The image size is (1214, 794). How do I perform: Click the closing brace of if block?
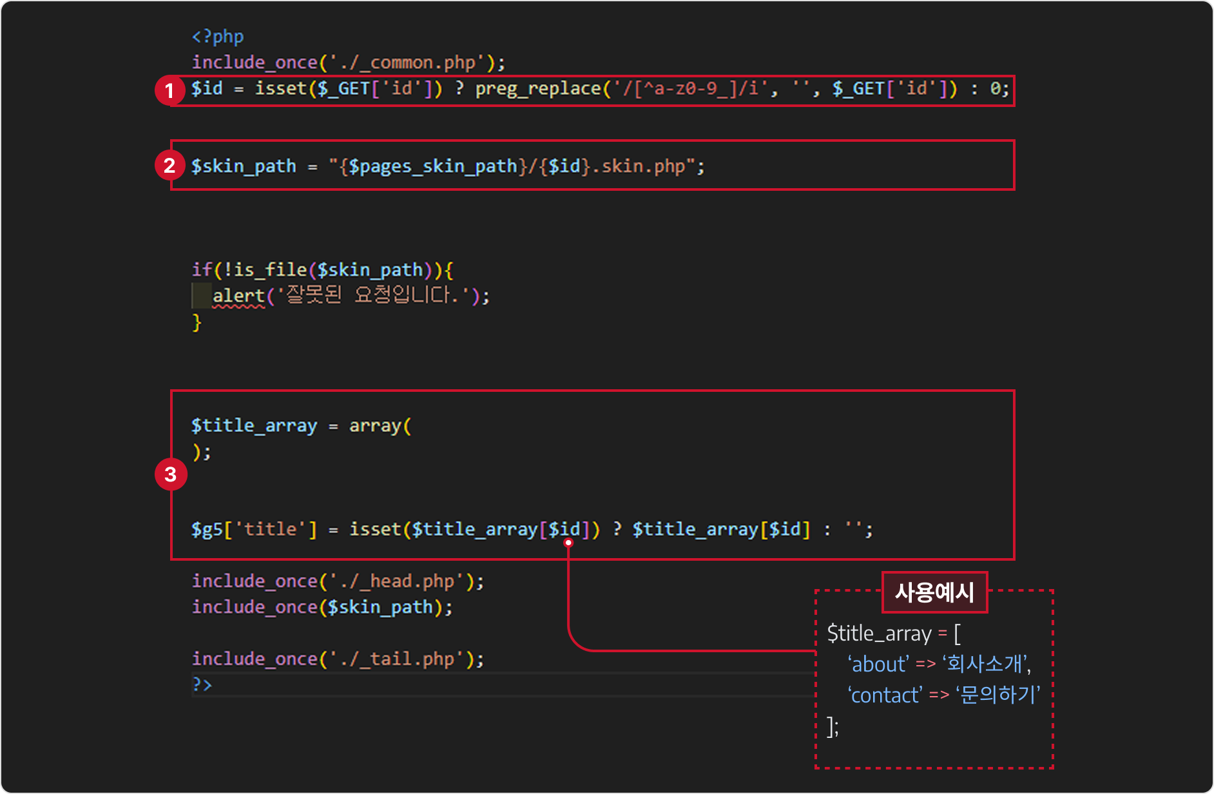point(197,322)
